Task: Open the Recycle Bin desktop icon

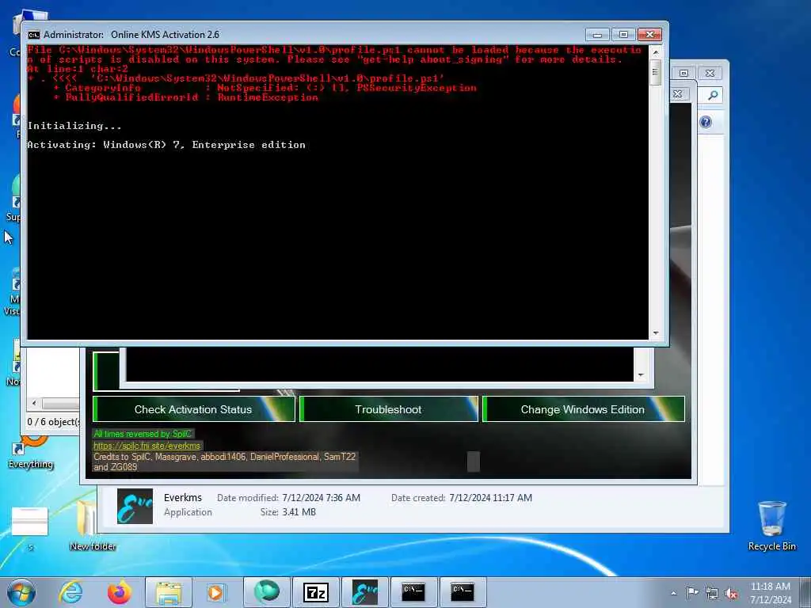Action: pyautogui.click(x=771, y=526)
